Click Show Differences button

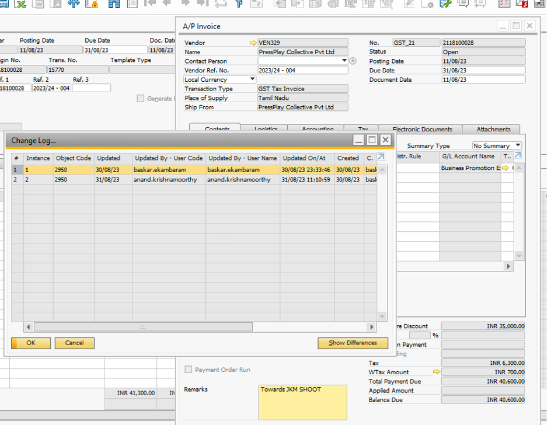click(x=353, y=343)
